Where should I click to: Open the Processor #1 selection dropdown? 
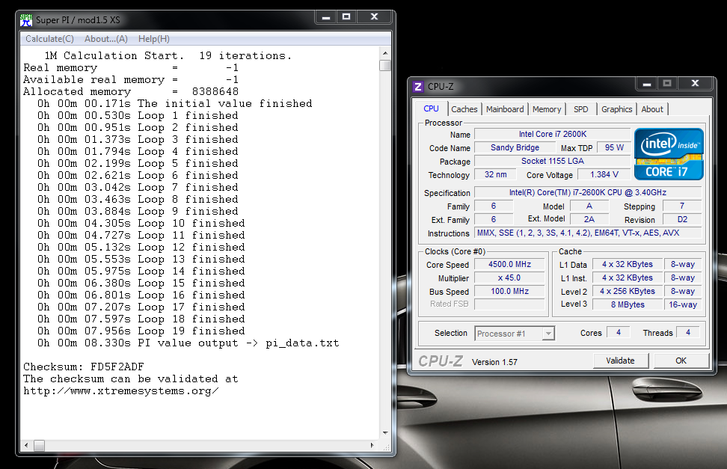point(515,334)
